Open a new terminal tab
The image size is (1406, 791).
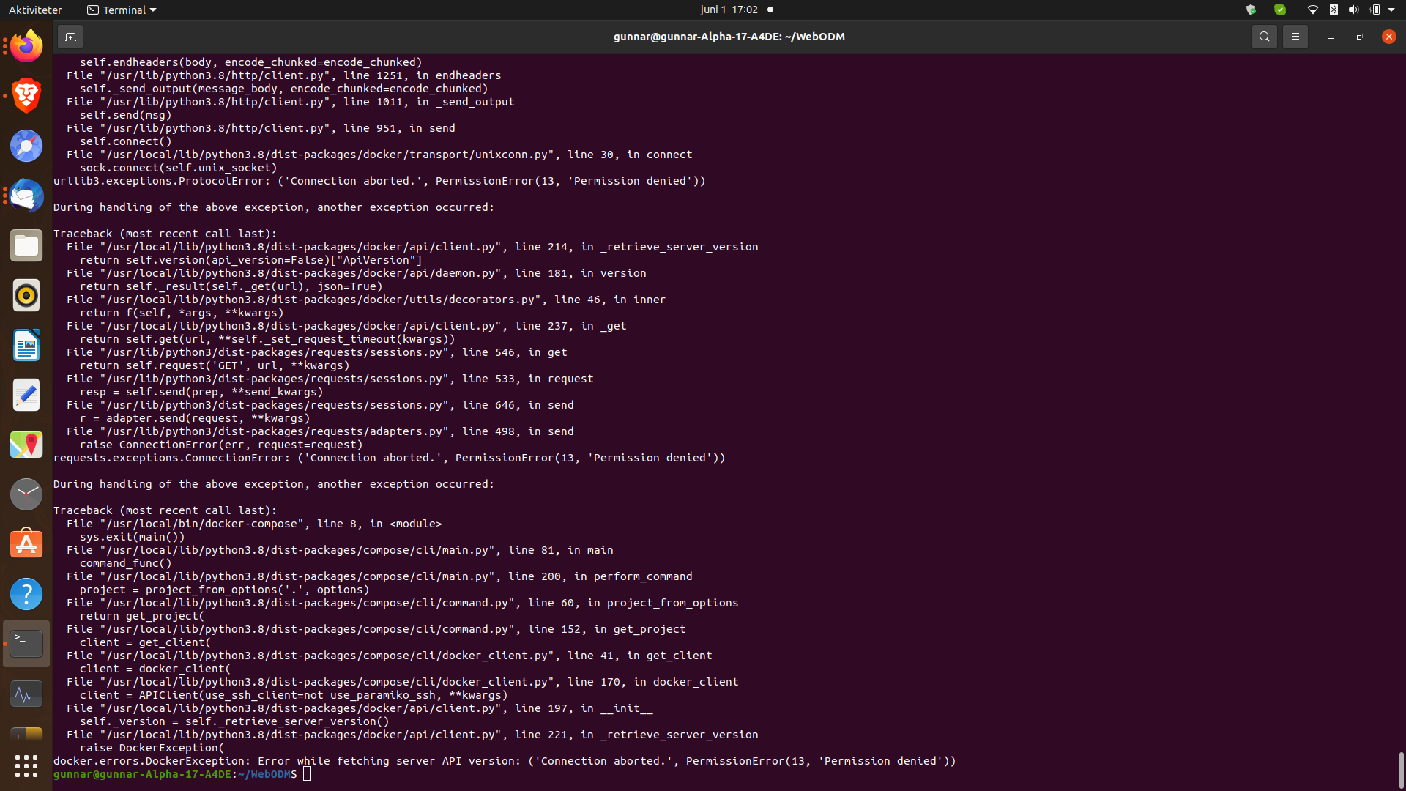coord(70,37)
